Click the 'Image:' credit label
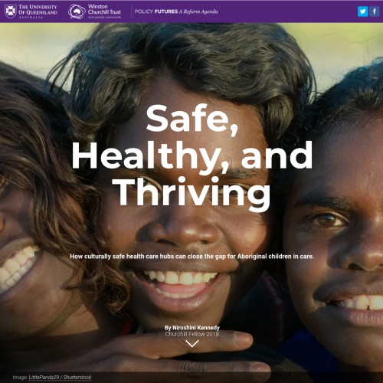The image size is (383, 383). pyautogui.click(x=20, y=378)
